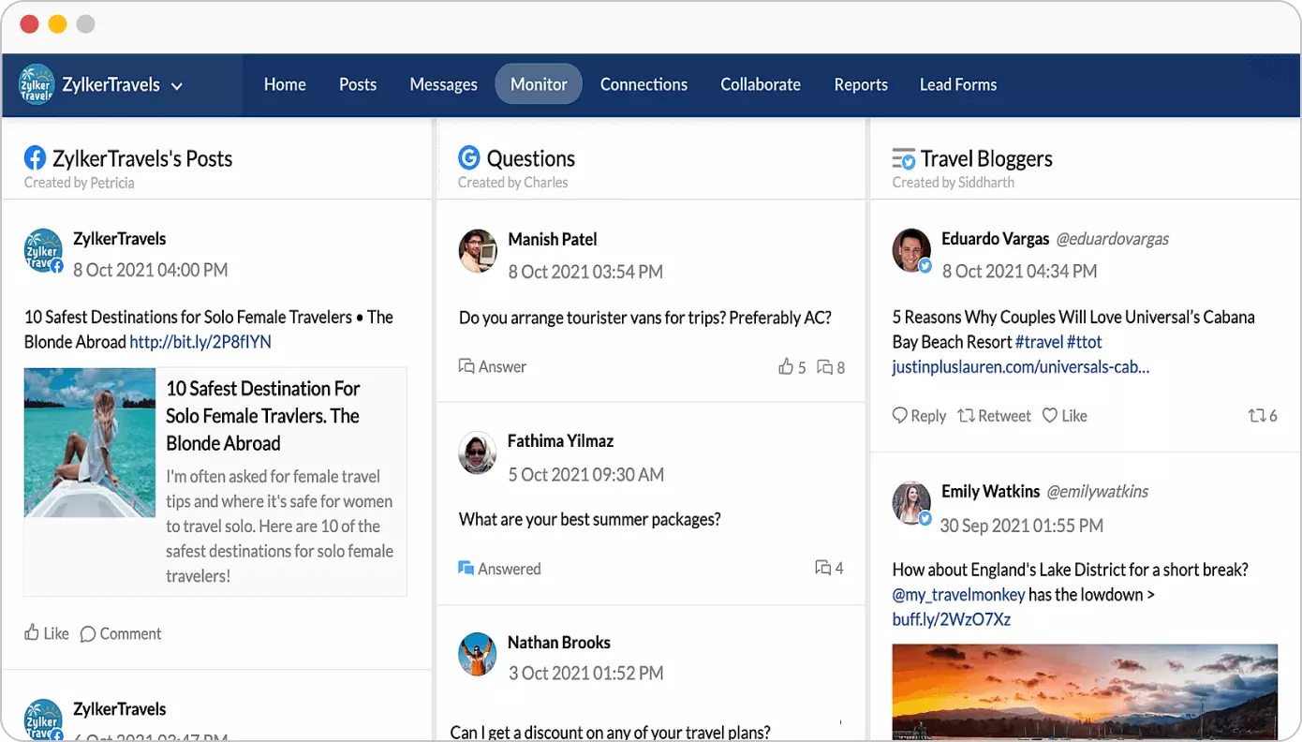Switch to the Reports tab

(x=860, y=84)
